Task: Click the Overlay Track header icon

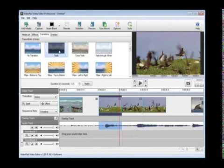Action: coord(56,118)
